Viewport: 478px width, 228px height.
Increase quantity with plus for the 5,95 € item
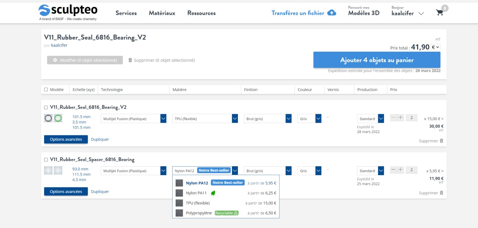[x=400, y=170]
